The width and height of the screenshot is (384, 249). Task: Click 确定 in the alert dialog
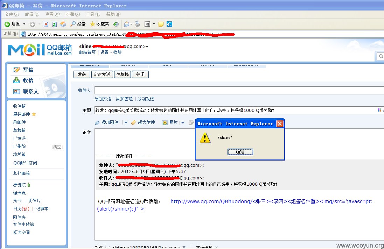click(x=240, y=152)
